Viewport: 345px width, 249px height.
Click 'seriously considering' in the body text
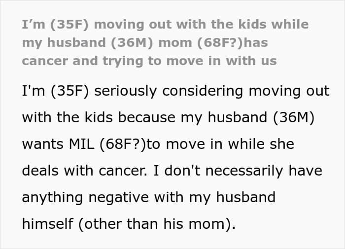(169, 91)
